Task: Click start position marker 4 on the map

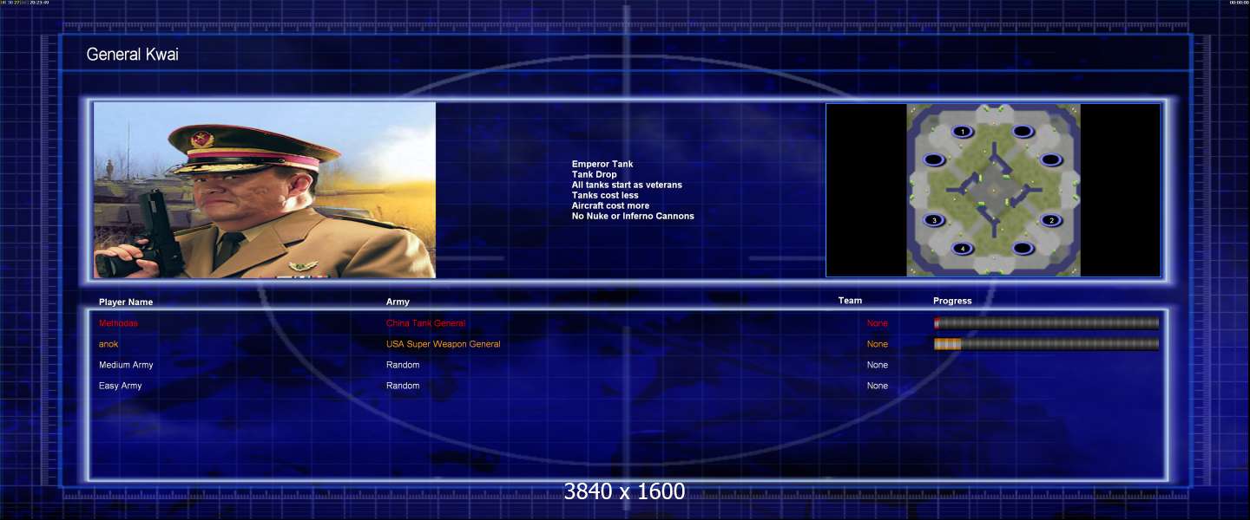Action: (962, 249)
